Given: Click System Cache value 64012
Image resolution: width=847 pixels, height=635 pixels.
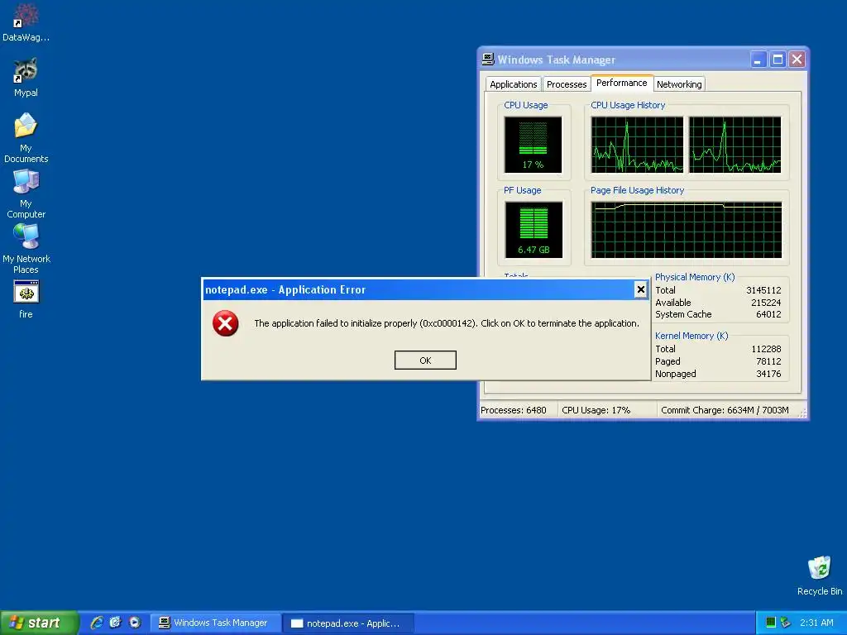Looking at the screenshot, I should click(x=768, y=314).
